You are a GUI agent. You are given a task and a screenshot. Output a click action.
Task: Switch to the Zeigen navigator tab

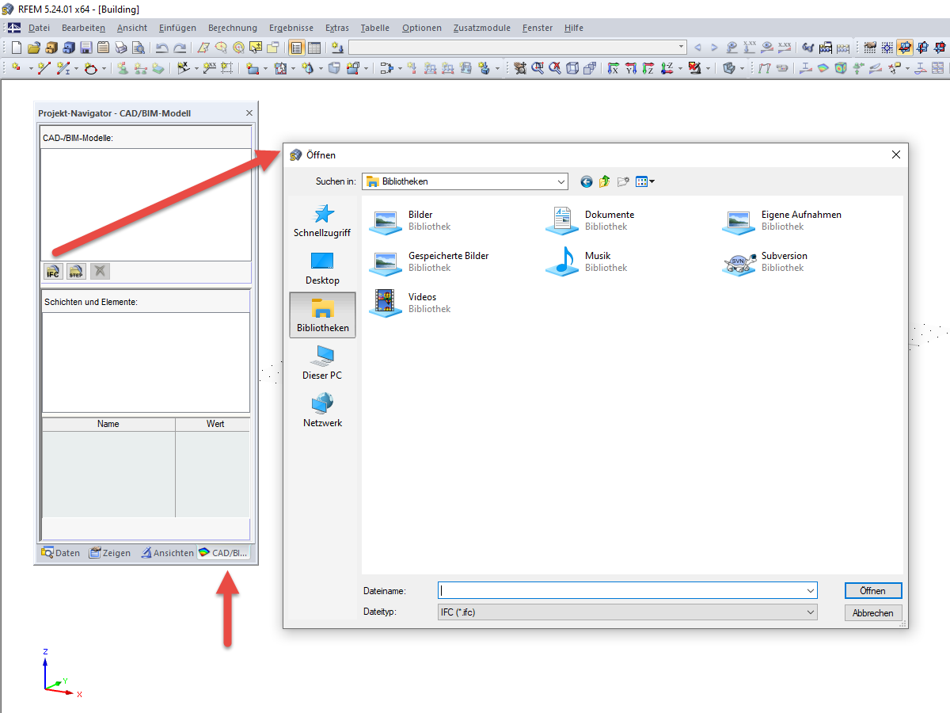pos(110,553)
